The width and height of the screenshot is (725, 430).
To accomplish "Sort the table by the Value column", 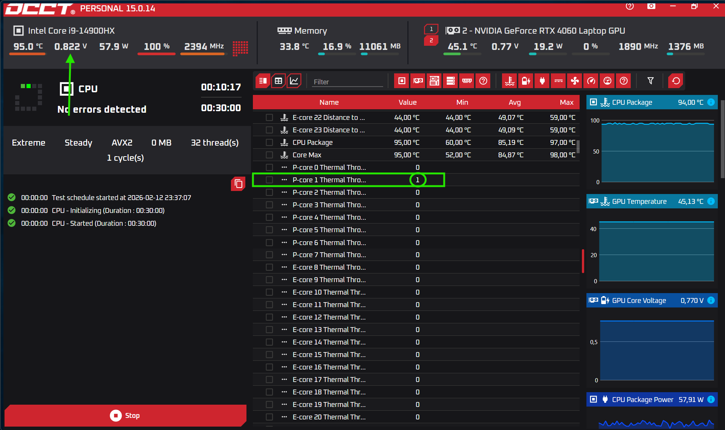I will [407, 102].
